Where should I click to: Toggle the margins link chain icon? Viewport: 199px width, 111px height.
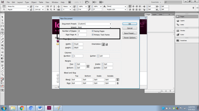tap(88, 66)
